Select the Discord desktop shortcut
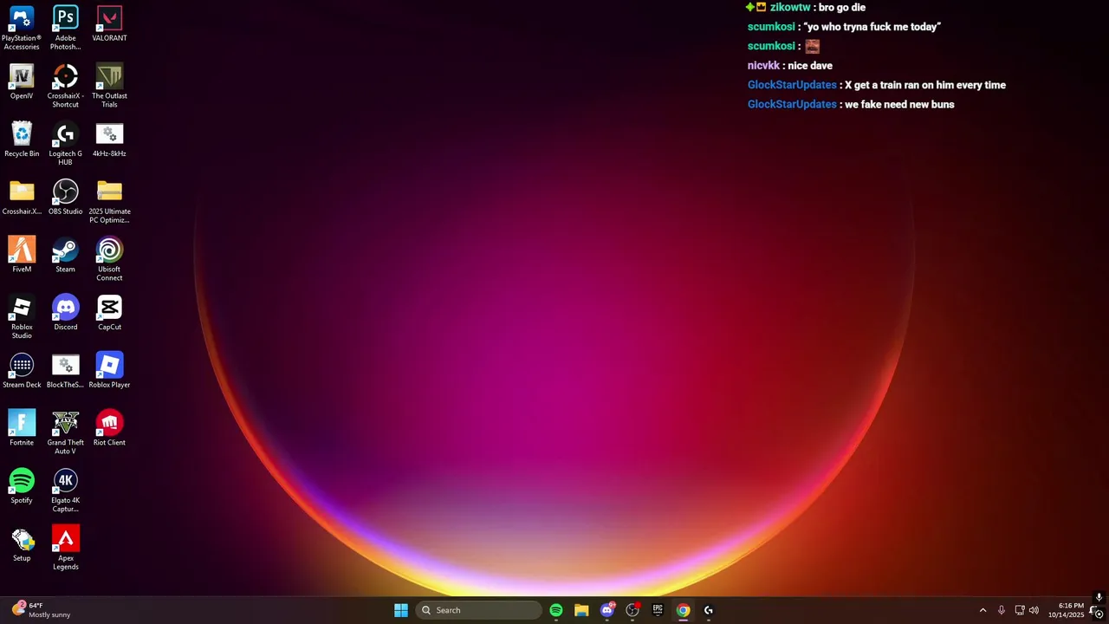This screenshot has width=1109, height=624. (x=66, y=313)
